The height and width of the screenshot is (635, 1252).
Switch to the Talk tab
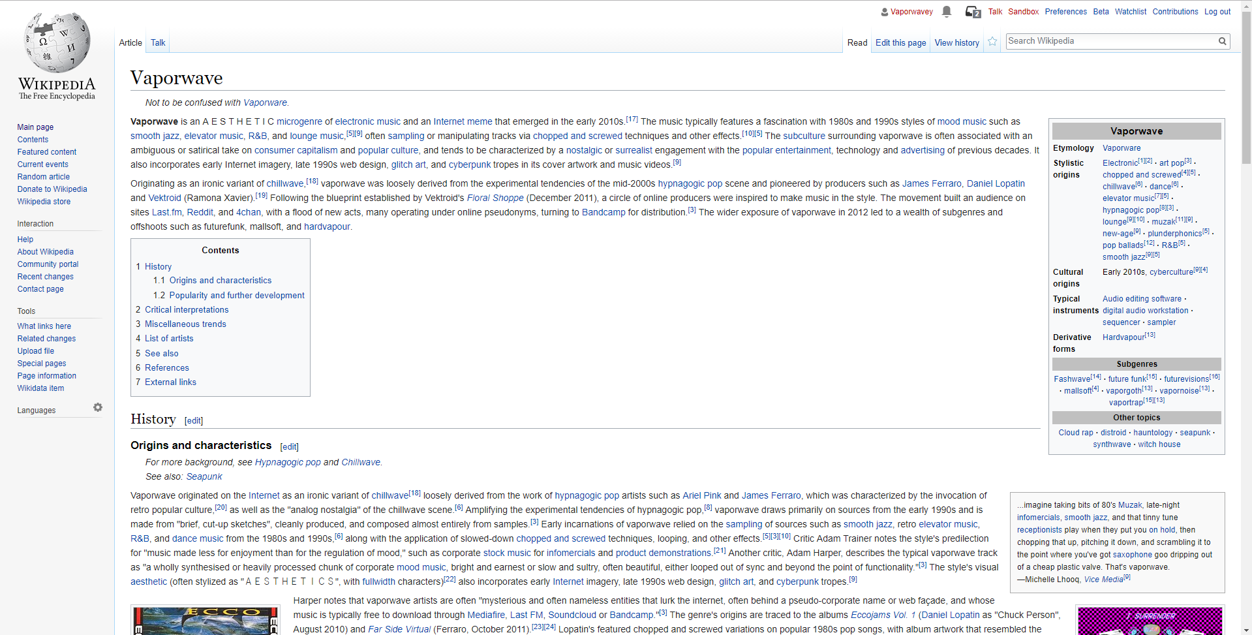(158, 42)
